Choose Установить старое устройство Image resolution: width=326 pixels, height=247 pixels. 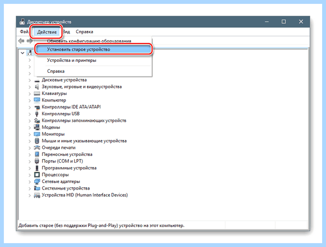(93, 49)
